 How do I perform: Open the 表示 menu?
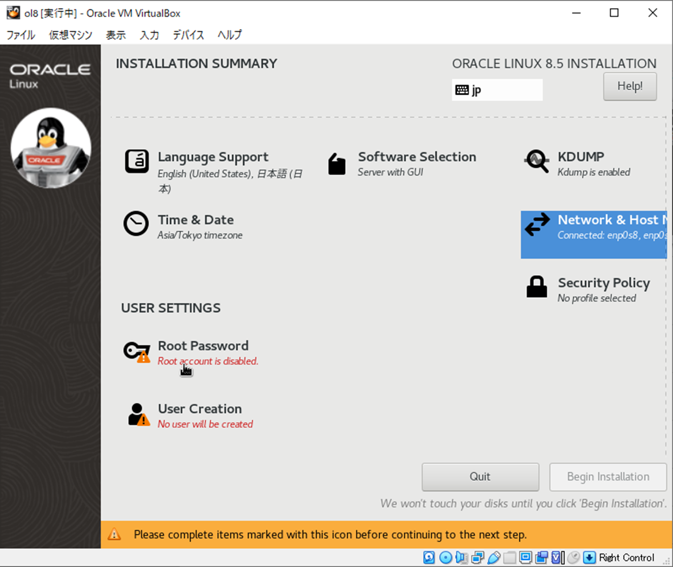116,35
